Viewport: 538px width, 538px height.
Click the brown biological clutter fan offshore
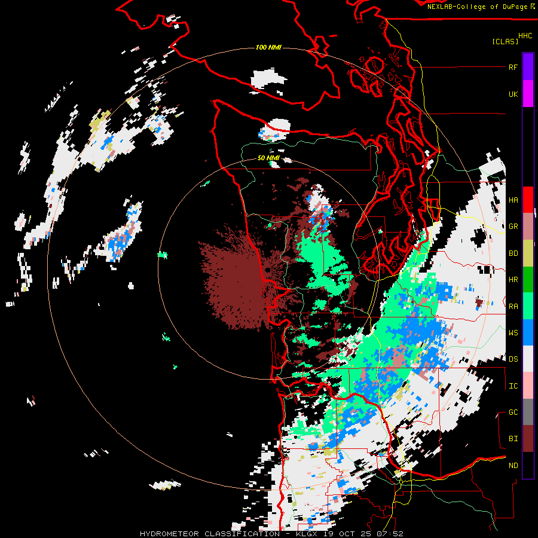coord(235,278)
